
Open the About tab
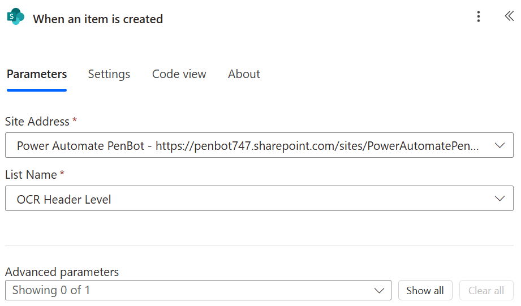point(244,74)
